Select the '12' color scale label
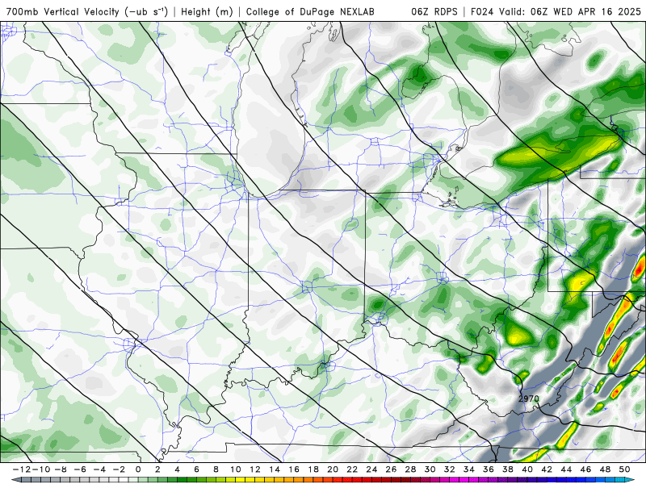 pos(255,469)
